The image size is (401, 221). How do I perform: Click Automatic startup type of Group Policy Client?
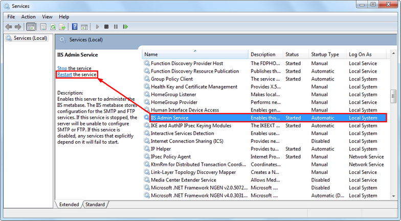point(322,79)
